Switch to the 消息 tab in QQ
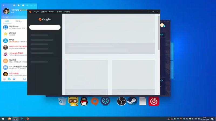This screenshot has width=216, height=121. [x=7, y=21]
